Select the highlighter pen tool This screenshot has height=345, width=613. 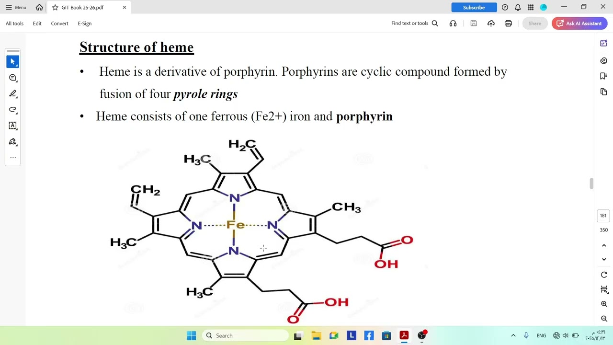click(13, 93)
